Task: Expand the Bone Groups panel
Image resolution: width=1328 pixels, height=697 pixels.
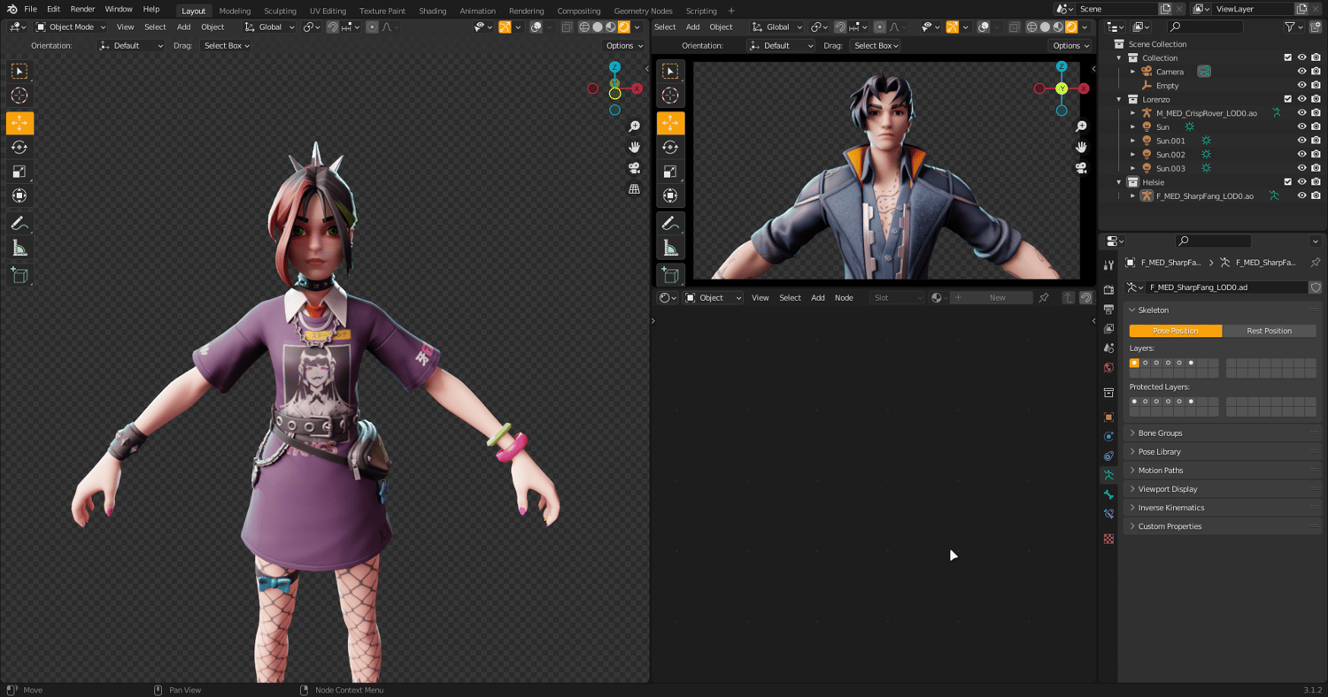Action: click(1160, 433)
